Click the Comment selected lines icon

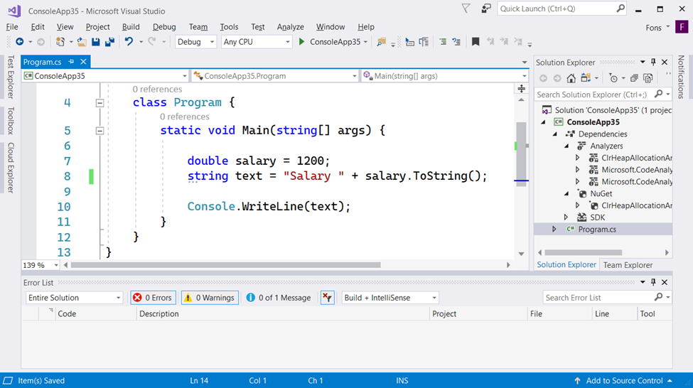(x=442, y=41)
